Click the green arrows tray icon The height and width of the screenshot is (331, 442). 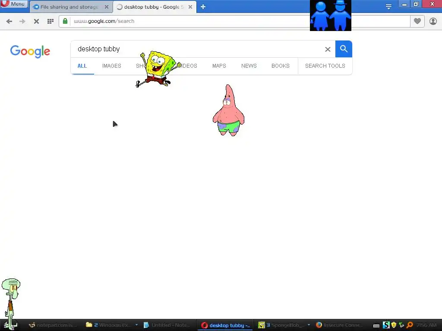click(x=401, y=325)
